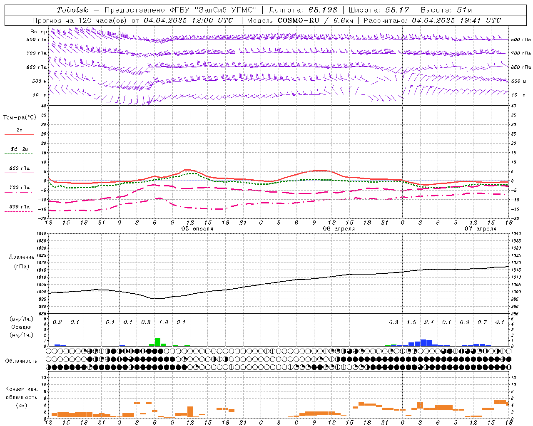Click the Долгота 68.193 longitude value

point(303,10)
